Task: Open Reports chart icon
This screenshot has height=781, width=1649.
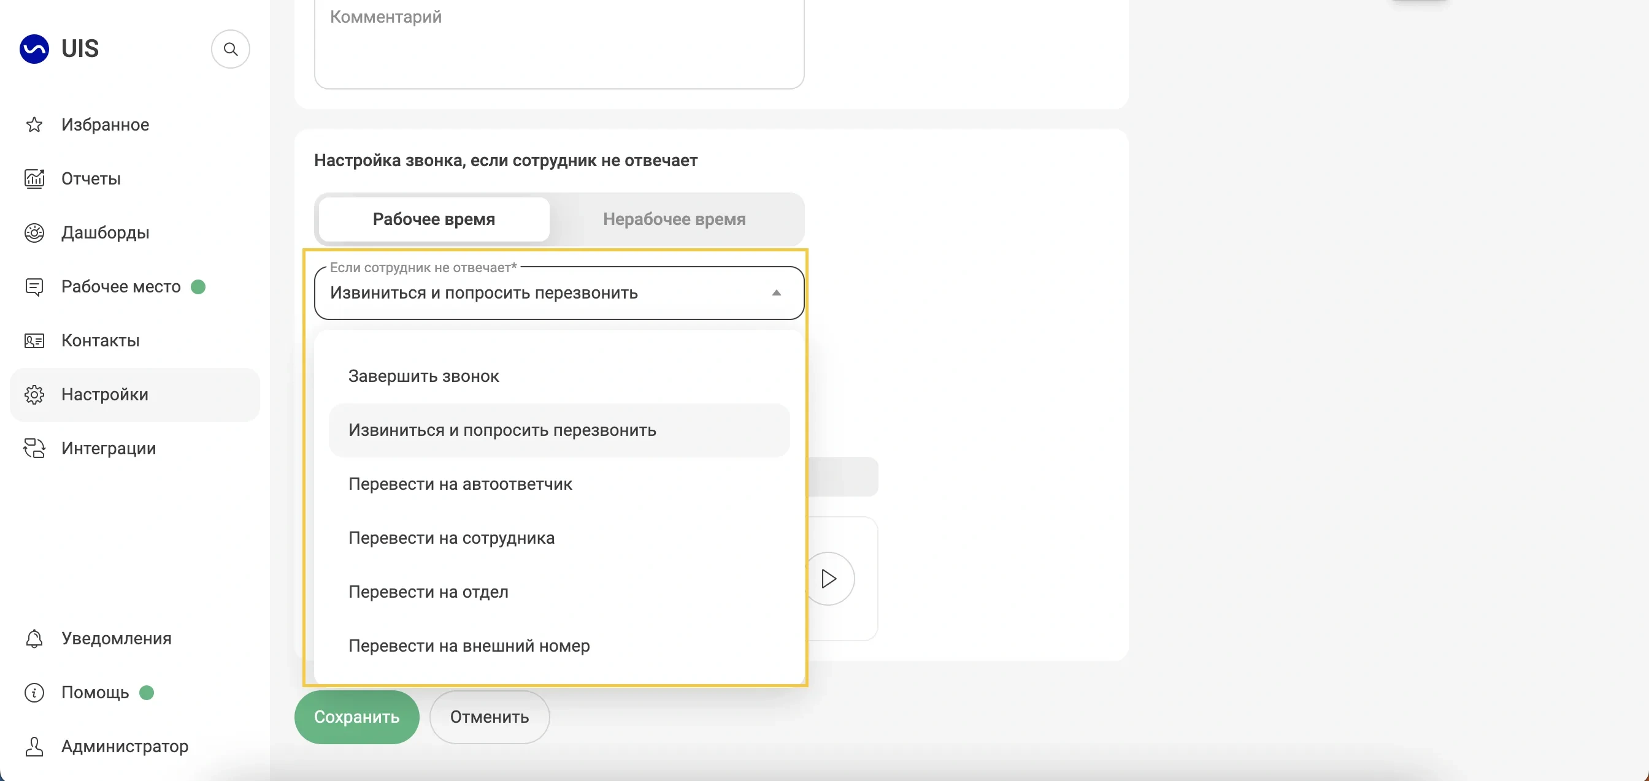Action: 34,178
